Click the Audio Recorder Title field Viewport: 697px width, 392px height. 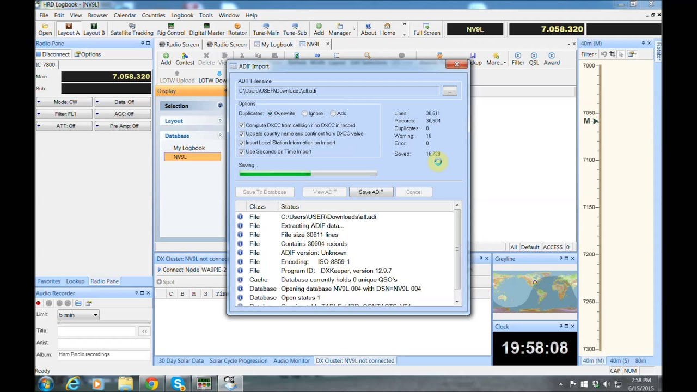(x=96, y=331)
